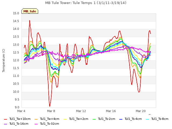
Task: Click the 10.0 y-axis tick label
Action: (x=16, y=92)
